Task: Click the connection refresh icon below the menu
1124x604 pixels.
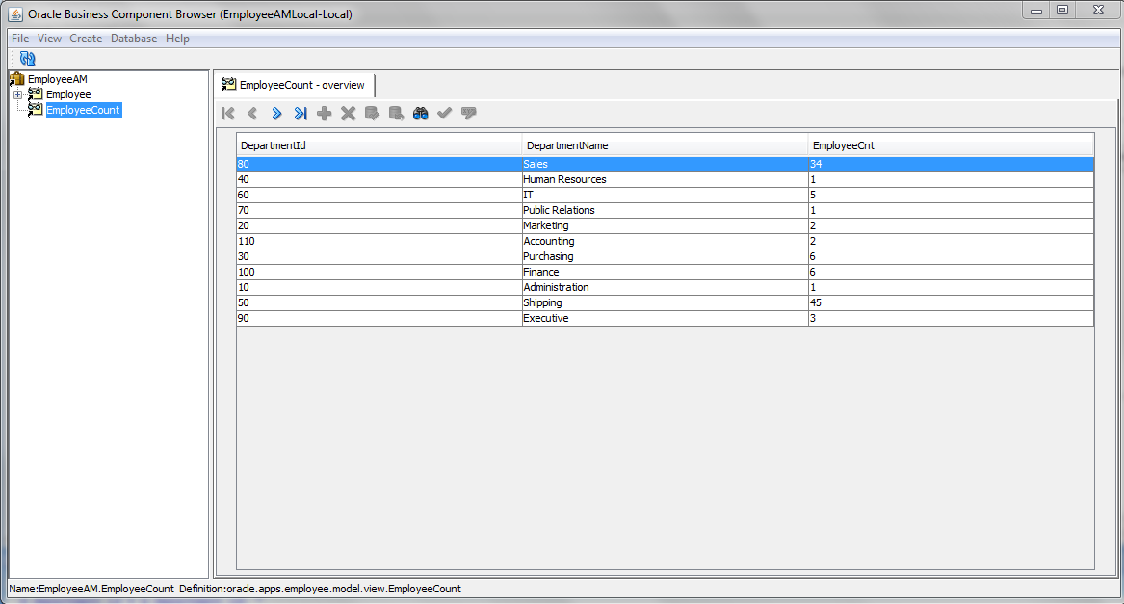Action: tap(27, 58)
